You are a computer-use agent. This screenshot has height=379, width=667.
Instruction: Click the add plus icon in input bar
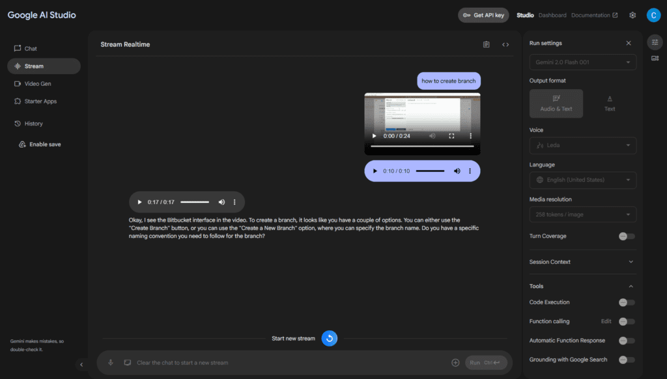[x=455, y=363]
